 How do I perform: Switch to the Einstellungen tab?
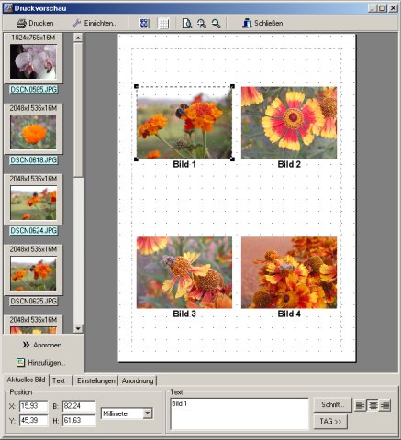[x=96, y=380]
